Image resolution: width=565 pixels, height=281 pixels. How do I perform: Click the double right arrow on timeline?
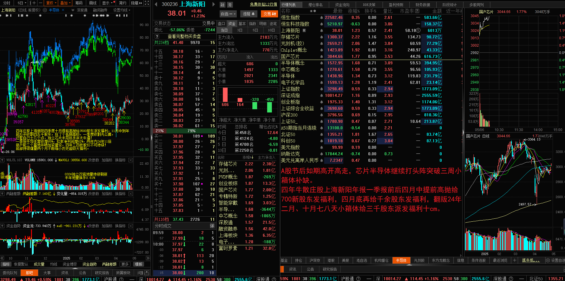pos(148,258)
